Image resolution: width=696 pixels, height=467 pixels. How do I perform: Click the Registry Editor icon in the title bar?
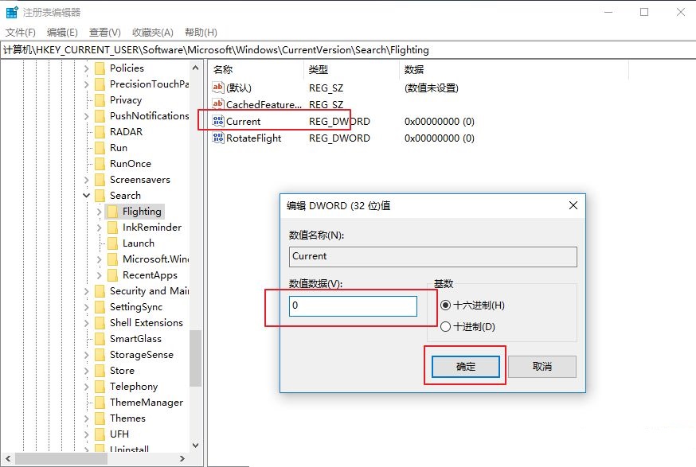[x=11, y=11]
